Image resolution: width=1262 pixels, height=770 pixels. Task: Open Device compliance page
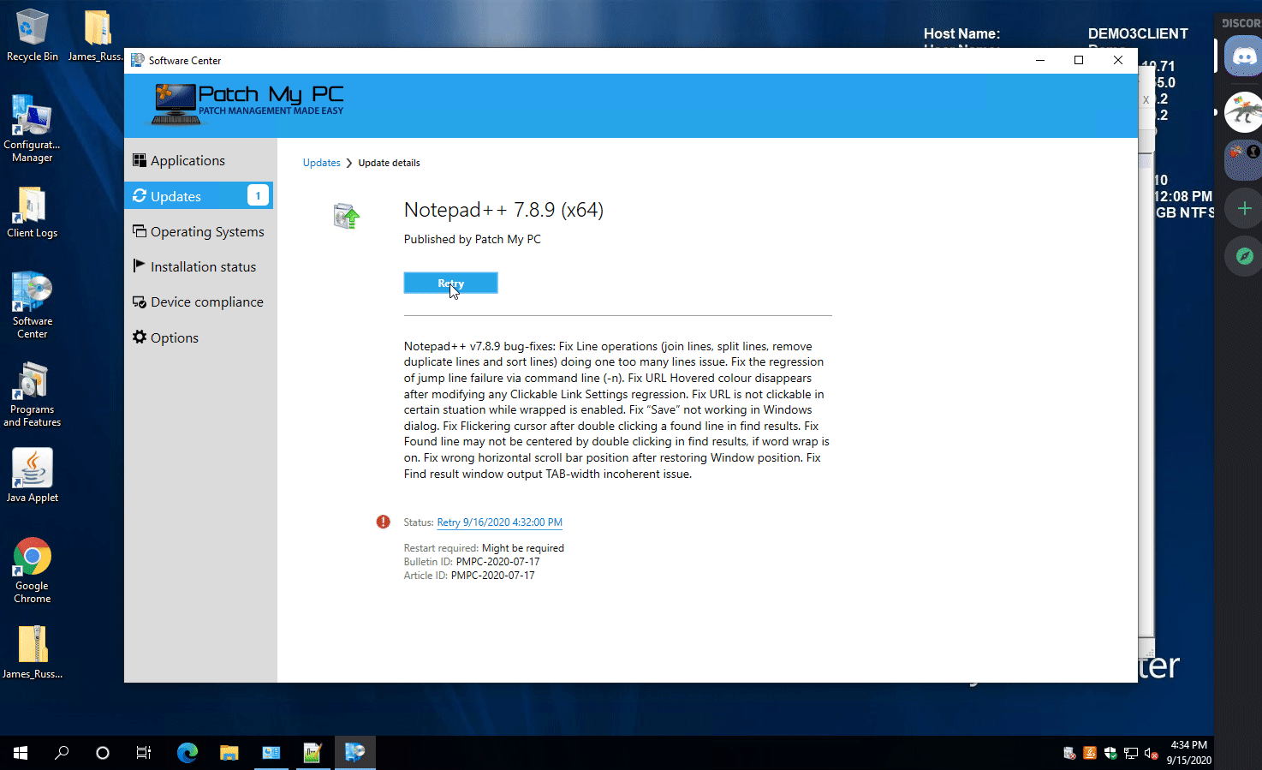[x=199, y=301]
